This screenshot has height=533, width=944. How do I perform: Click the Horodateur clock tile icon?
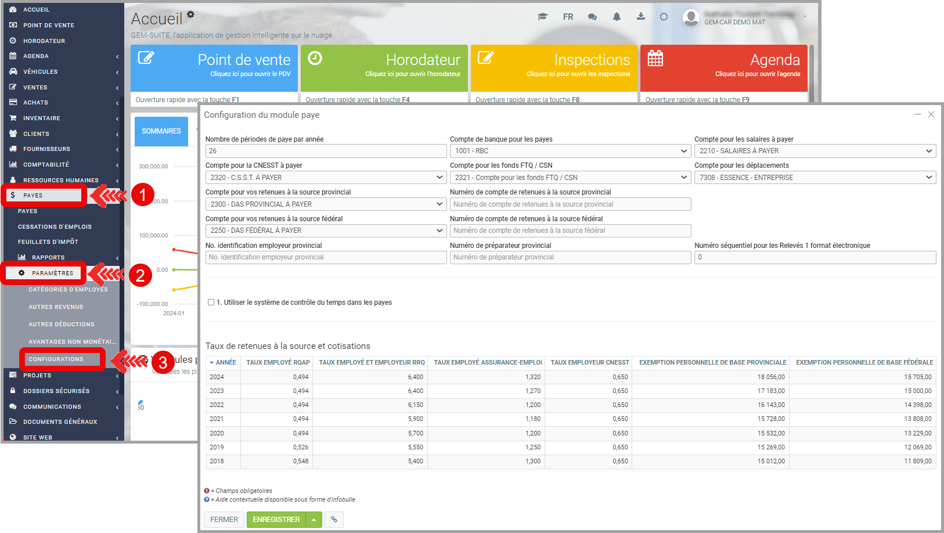(315, 58)
